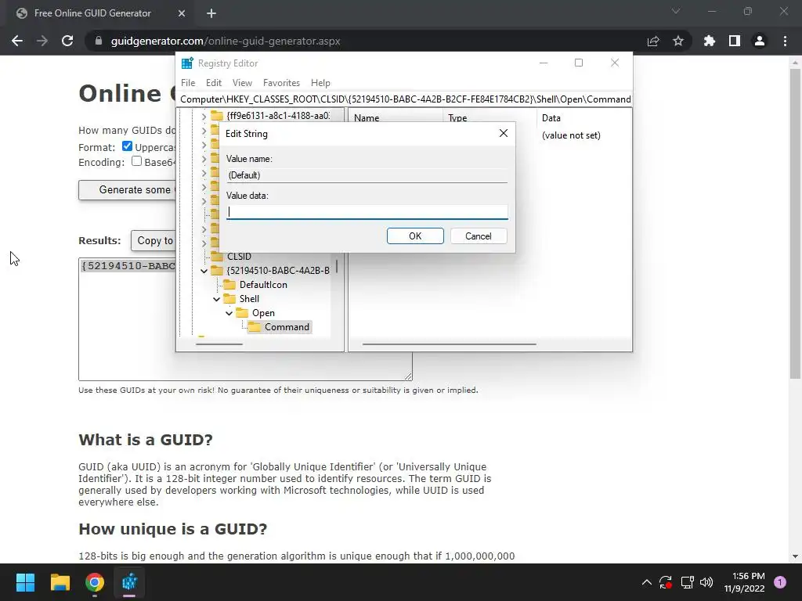Click the Value name field
This screenshot has width=802, height=601.
pyautogui.click(x=367, y=175)
